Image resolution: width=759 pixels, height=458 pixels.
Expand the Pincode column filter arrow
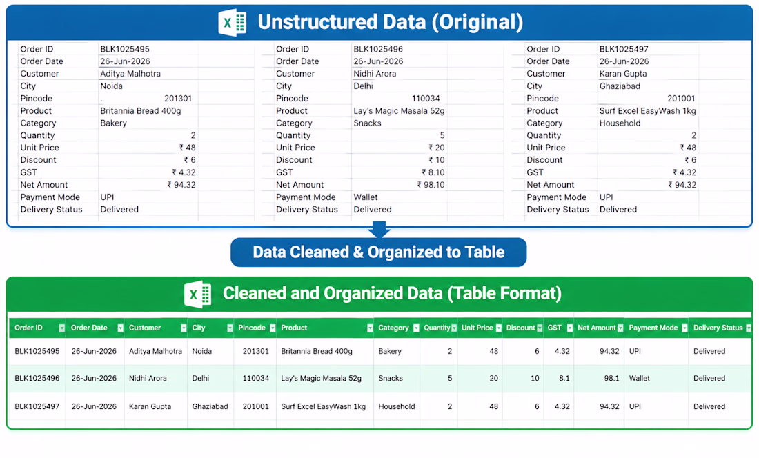coord(273,328)
